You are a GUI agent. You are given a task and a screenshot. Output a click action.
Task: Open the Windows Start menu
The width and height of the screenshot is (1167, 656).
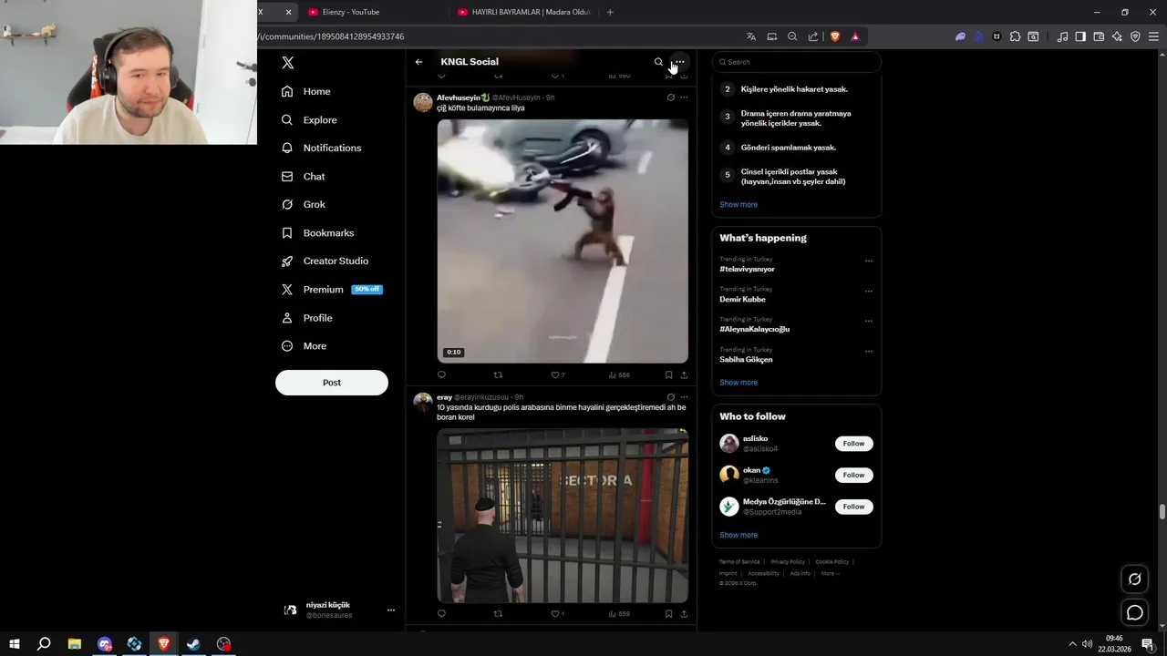(14, 644)
